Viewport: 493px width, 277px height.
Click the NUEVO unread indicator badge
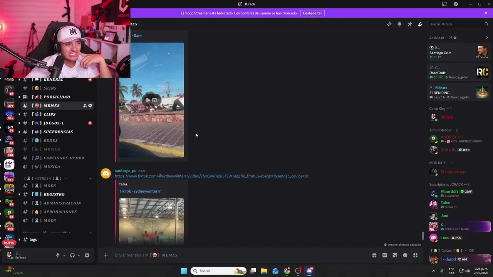coord(9,243)
